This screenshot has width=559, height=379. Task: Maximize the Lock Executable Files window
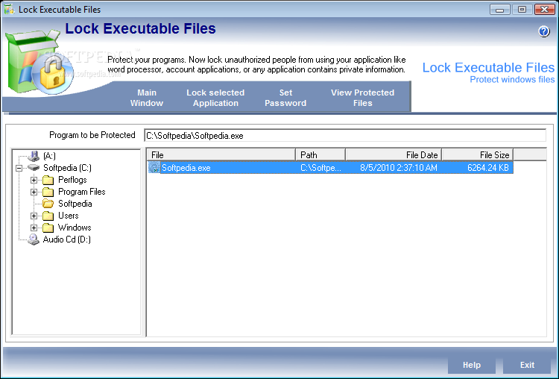click(522, 9)
